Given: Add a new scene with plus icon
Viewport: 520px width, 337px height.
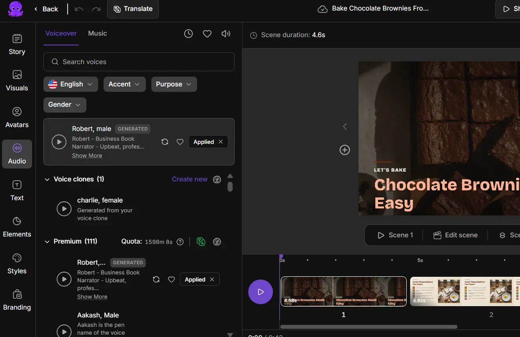Looking at the screenshot, I should coord(344,150).
